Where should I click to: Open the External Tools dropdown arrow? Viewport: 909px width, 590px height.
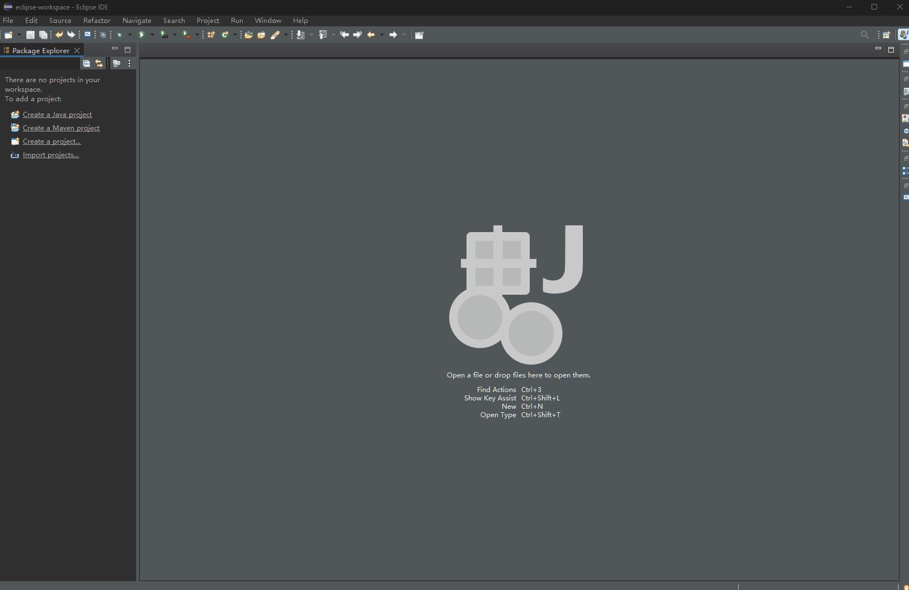[x=197, y=35]
